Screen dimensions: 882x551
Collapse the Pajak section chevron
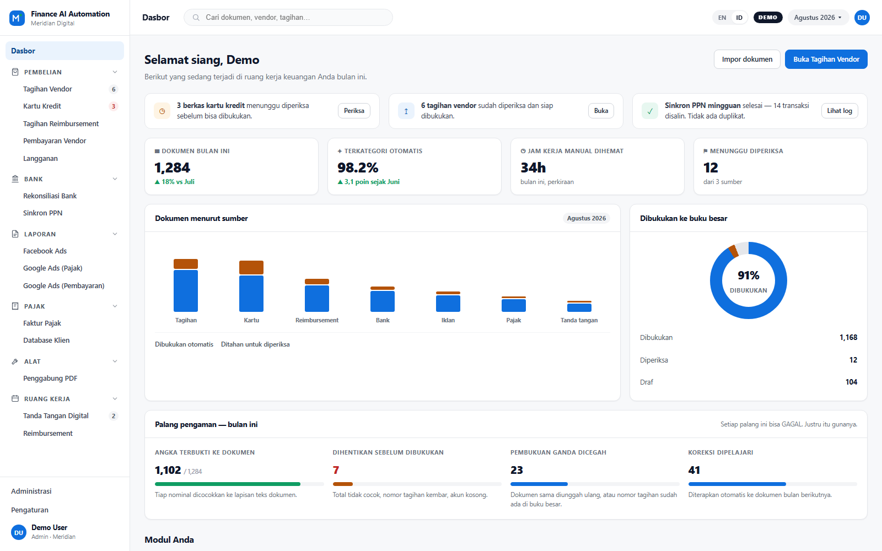(115, 306)
